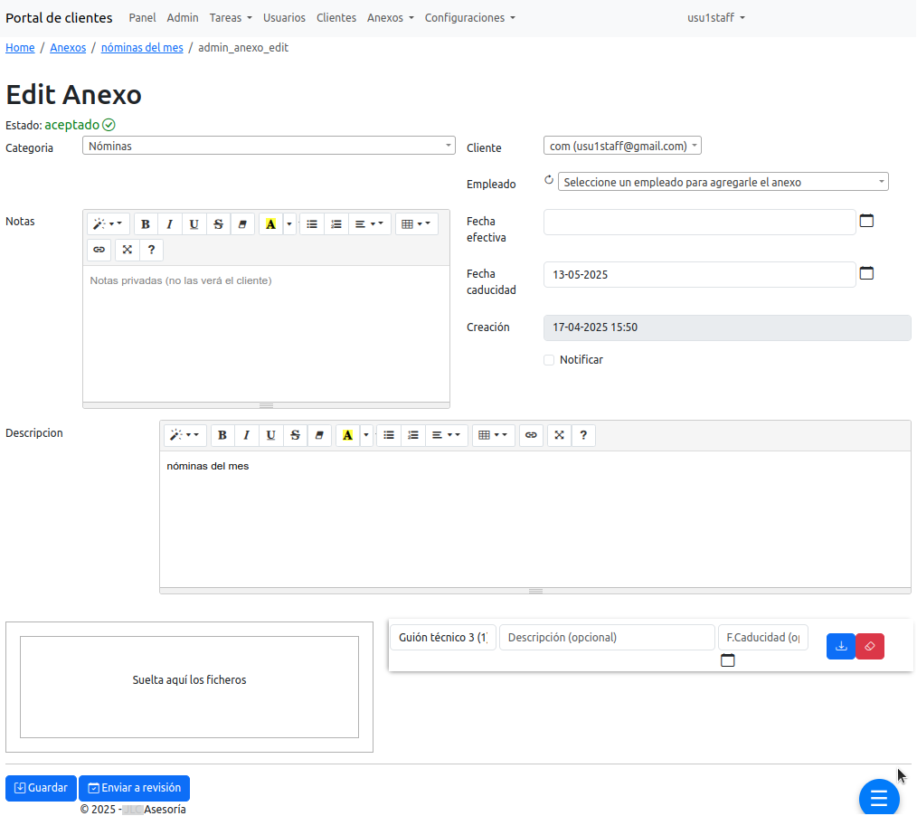917x816 pixels.
Task: Open help in Notes editor toolbar
Action: 151,250
